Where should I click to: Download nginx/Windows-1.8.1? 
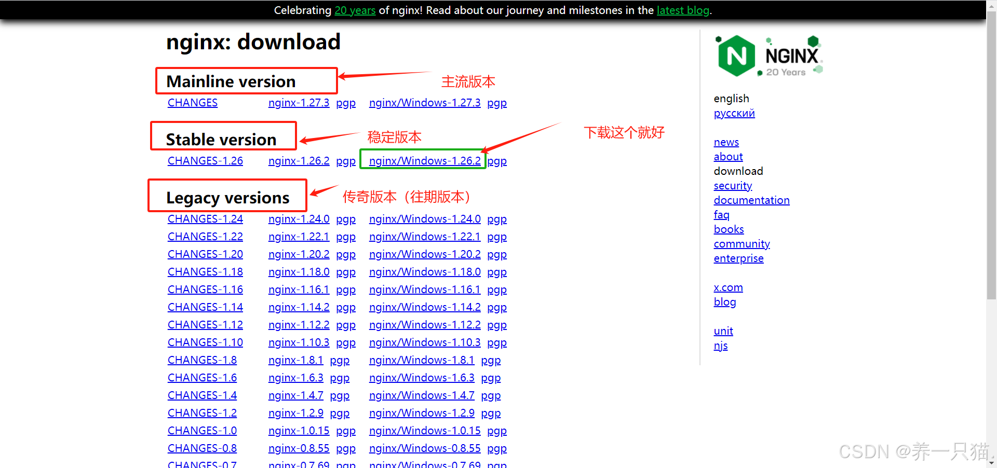point(422,360)
